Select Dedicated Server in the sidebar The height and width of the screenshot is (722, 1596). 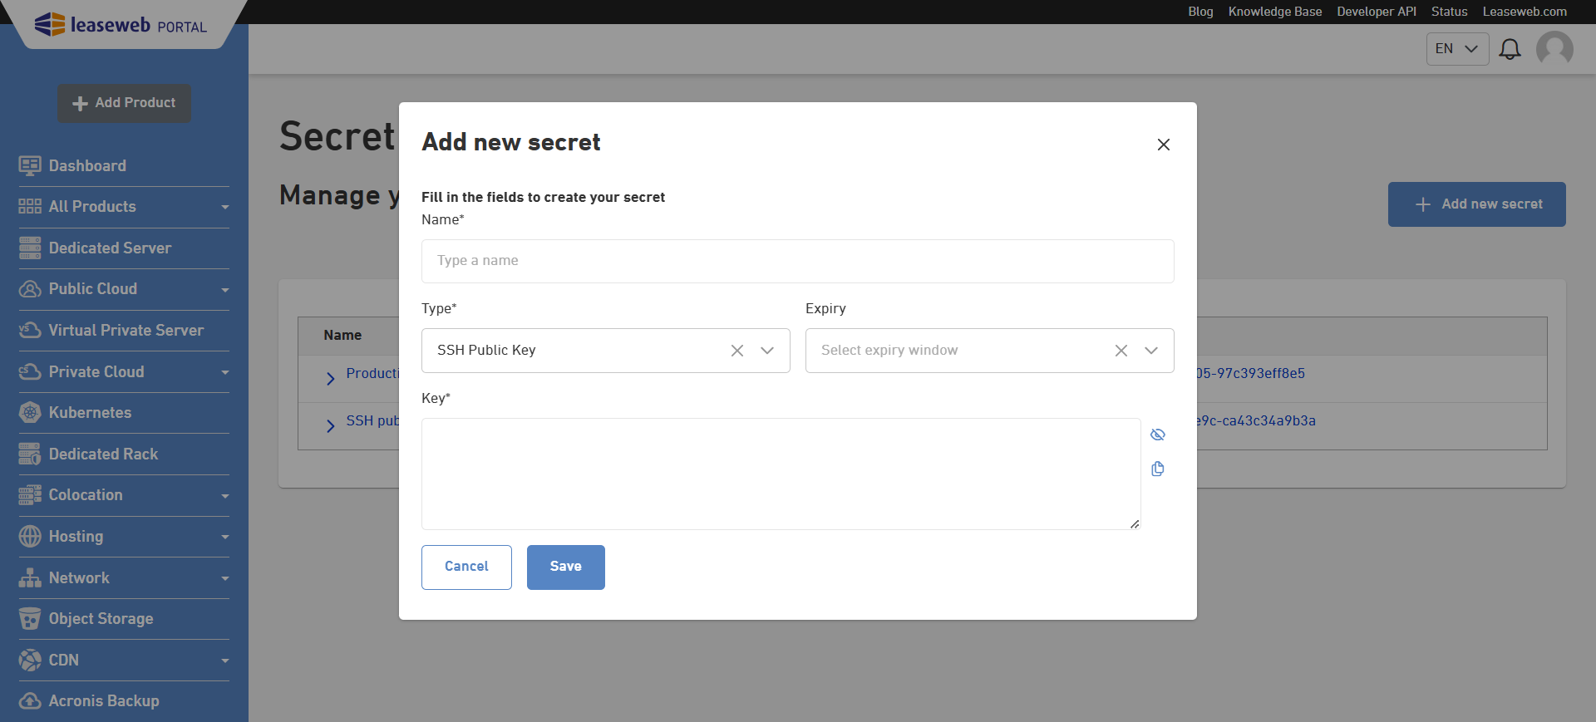point(110,248)
